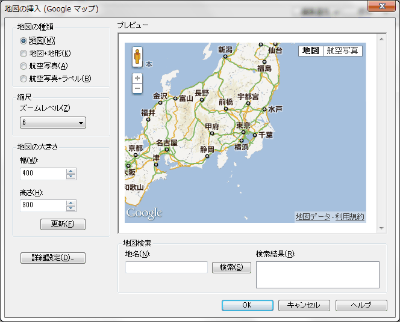Click the 福井 city marker on map
The image size is (400, 322).
point(148,120)
